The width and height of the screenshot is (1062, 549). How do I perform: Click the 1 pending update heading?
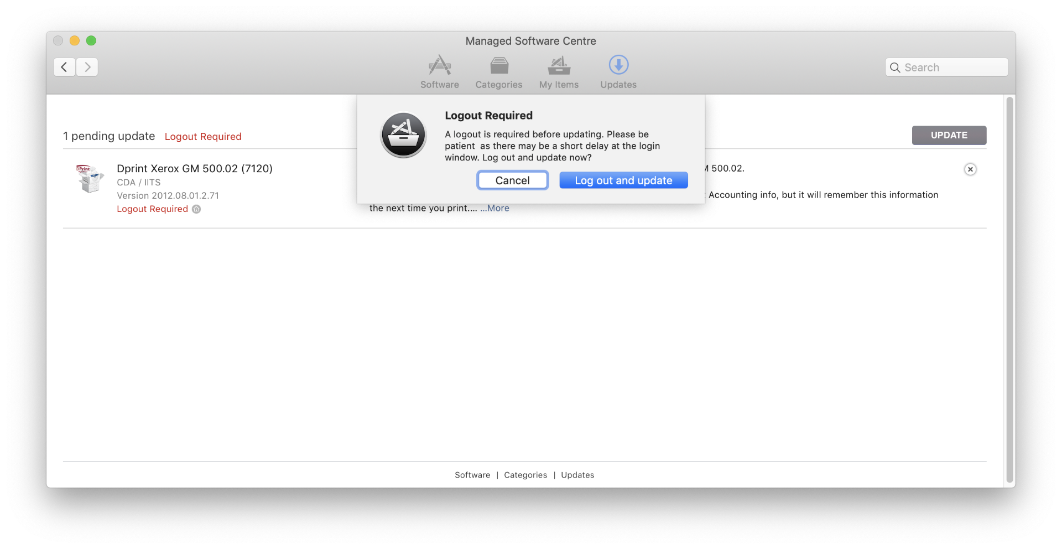click(x=109, y=136)
